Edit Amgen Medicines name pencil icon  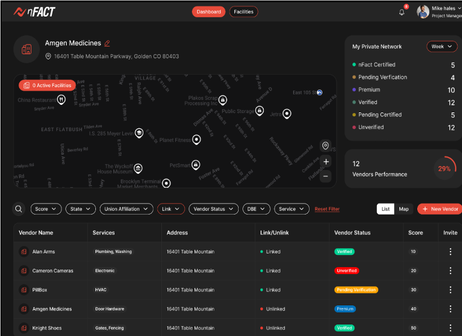pos(107,43)
